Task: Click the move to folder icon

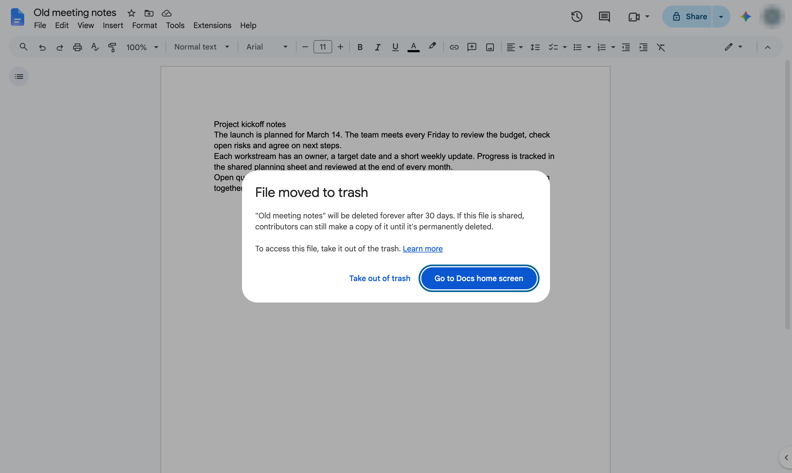Action: click(x=149, y=13)
